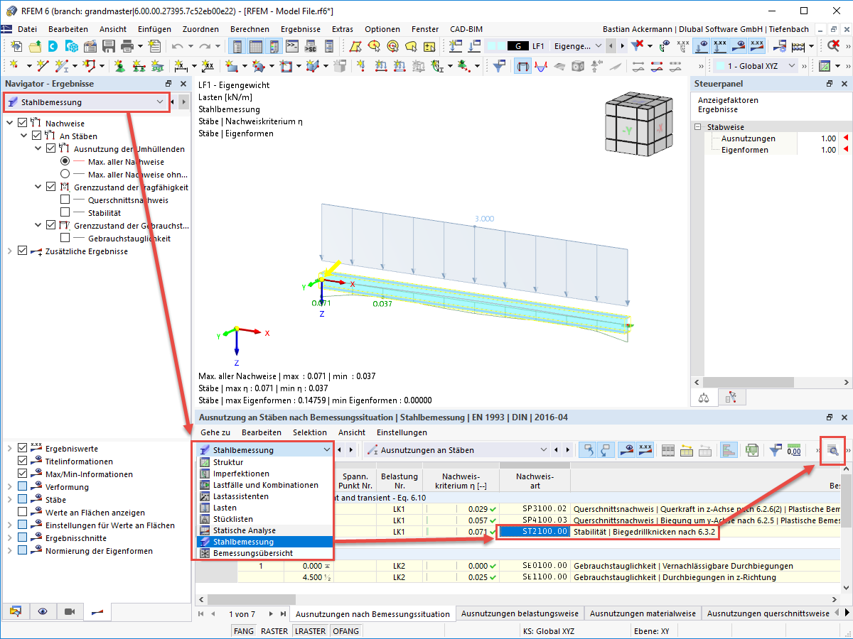Toggle the member results bracket icon
Viewport: 853px width, 639px height.
coord(523,66)
